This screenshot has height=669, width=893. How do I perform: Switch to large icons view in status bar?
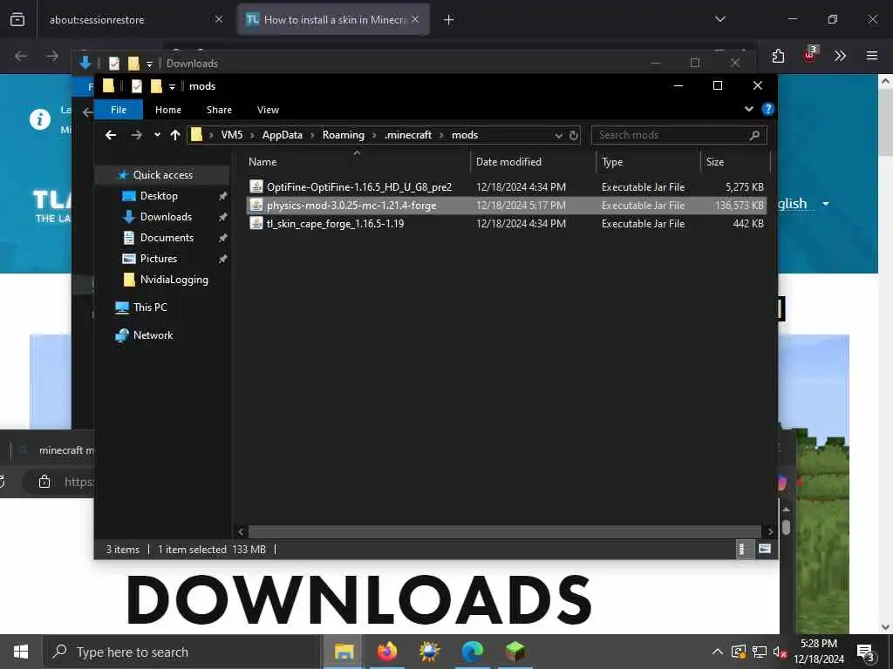(x=764, y=549)
